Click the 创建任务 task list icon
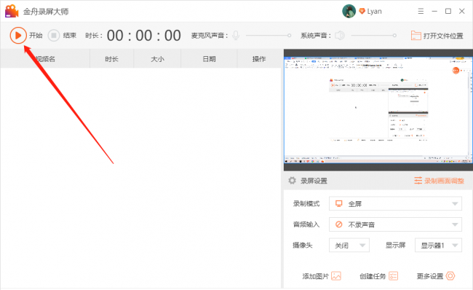The image size is (473, 290). [x=393, y=276]
